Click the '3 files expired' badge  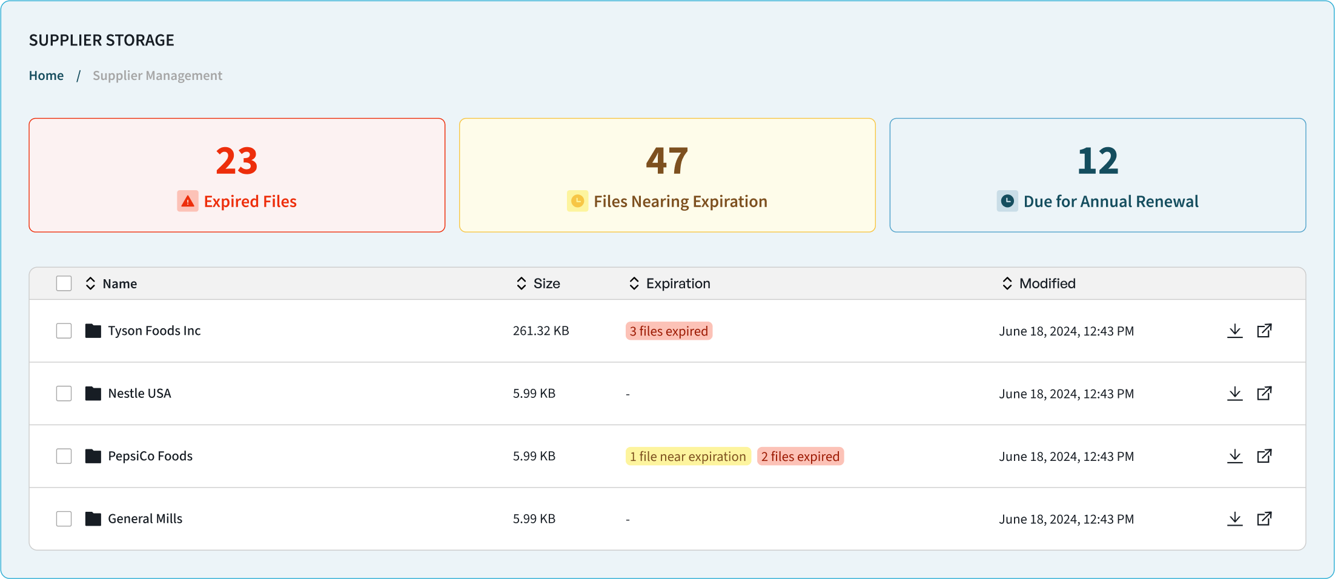coord(669,331)
